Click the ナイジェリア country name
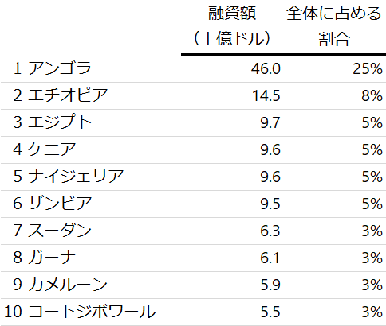386x326 pixels. pyautogui.click(x=76, y=176)
